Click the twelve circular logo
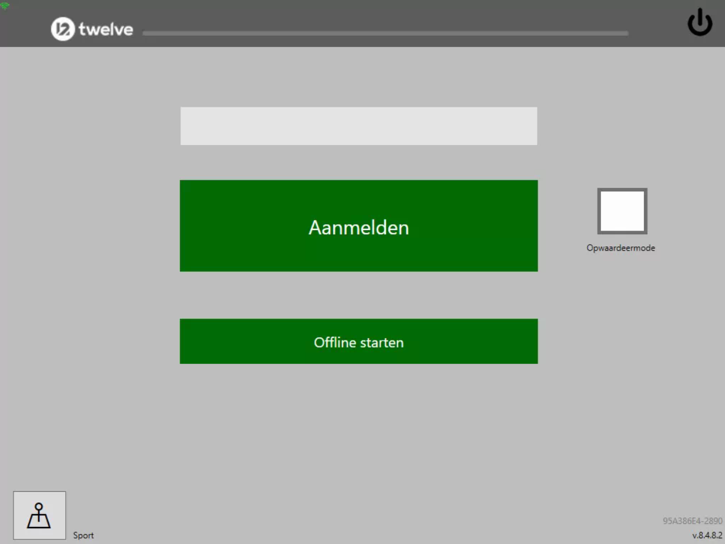Screen dimensions: 725x544 (x=61, y=29)
